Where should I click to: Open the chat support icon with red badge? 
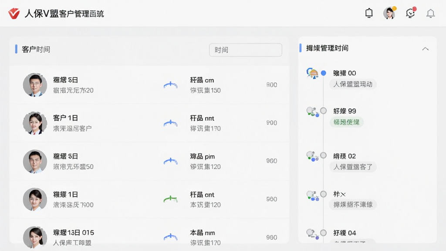[410, 13]
